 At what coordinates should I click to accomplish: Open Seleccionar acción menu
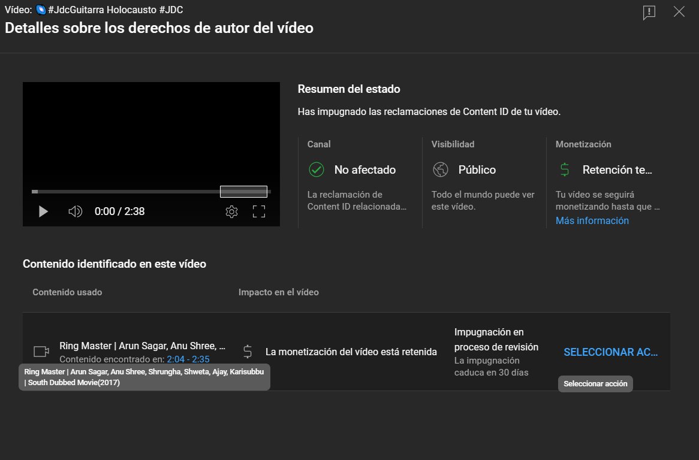pos(610,352)
